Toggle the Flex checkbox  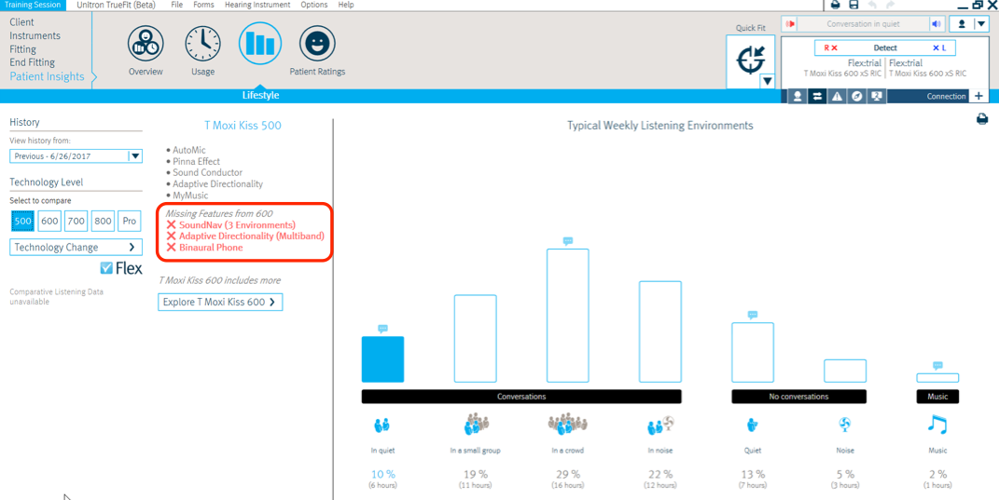106,268
